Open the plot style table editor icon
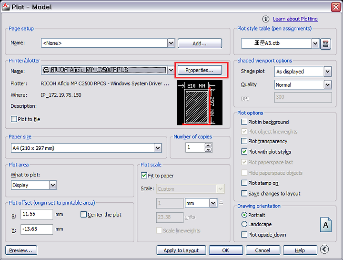This screenshot has width=343, height=260. (325, 44)
